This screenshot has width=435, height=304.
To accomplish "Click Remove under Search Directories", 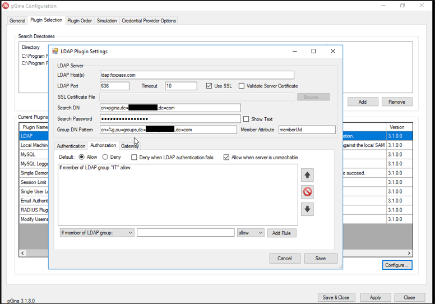I will coord(397,102).
